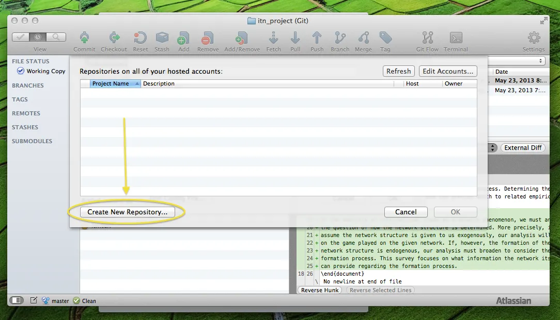Screen dimensions: 560x320
Task: Sort by the Project Name column
Action: (111, 83)
